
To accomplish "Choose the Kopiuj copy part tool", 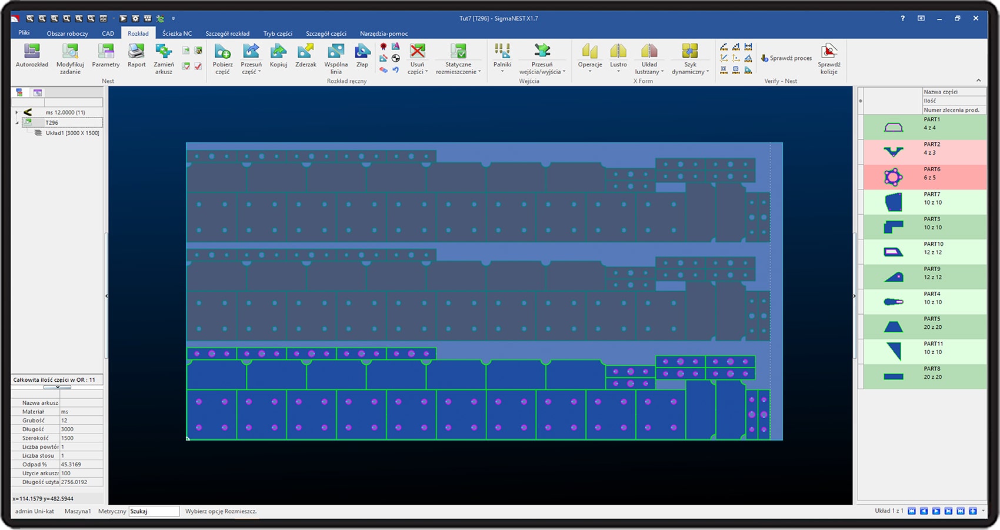I will 278,56.
